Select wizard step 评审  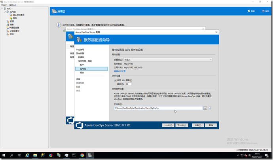78,79
